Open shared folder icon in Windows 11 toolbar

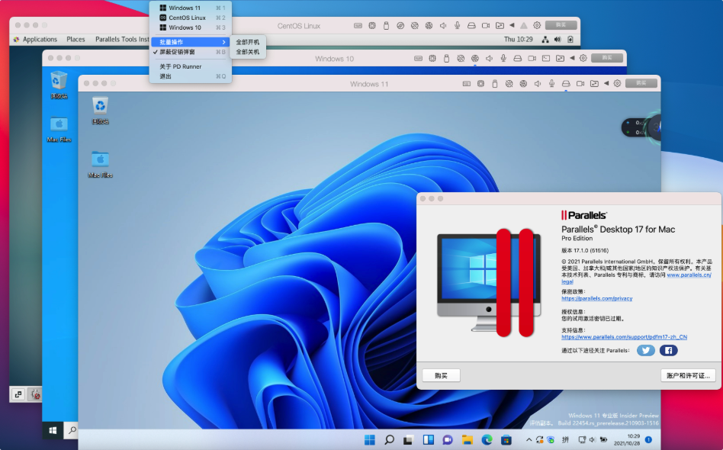tap(594, 83)
